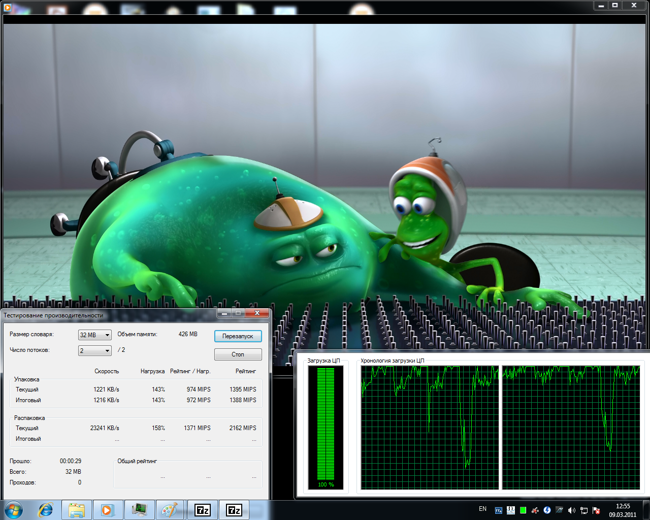This screenshot has width=650, height=520.
Task: Click the volume speaker tray icon
Action: click(571, 510)
